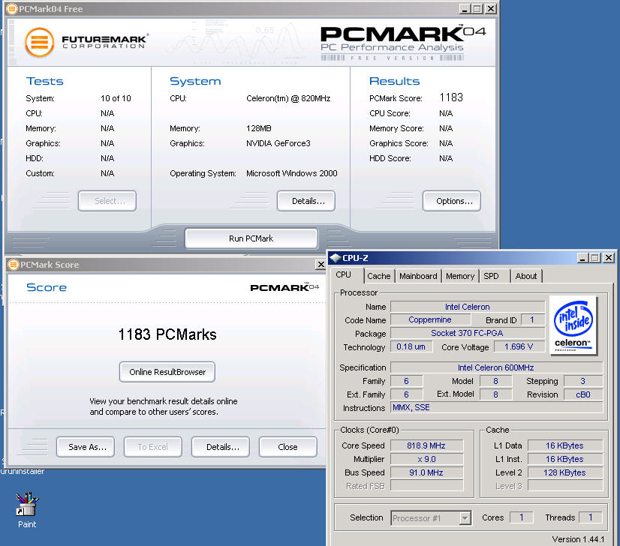620x546 pixels.
Task: Click the Celeron(tm) @ 820MHz CPU text
Action: click(x=288, y=98)
